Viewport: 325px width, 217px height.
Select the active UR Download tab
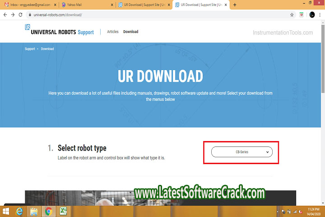pos(200,5)
